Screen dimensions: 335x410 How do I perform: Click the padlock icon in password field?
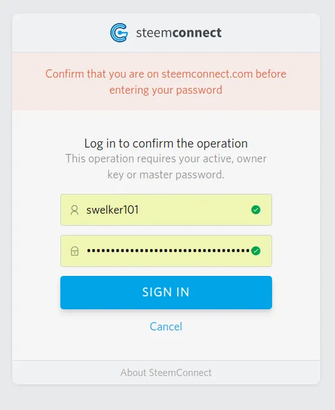click(x=74, y=251)
